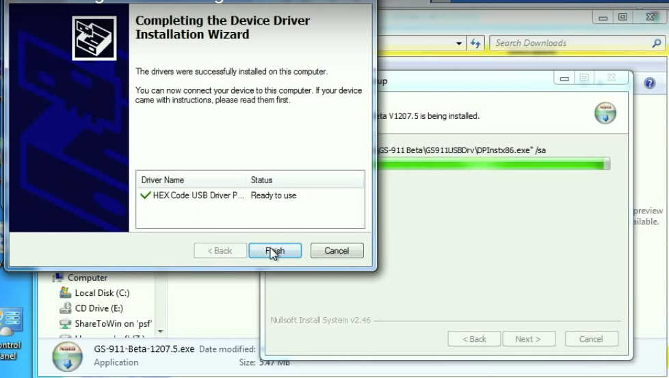
Task: Cancel the Device Driver Installation Wizard
Action: point(337,251)
